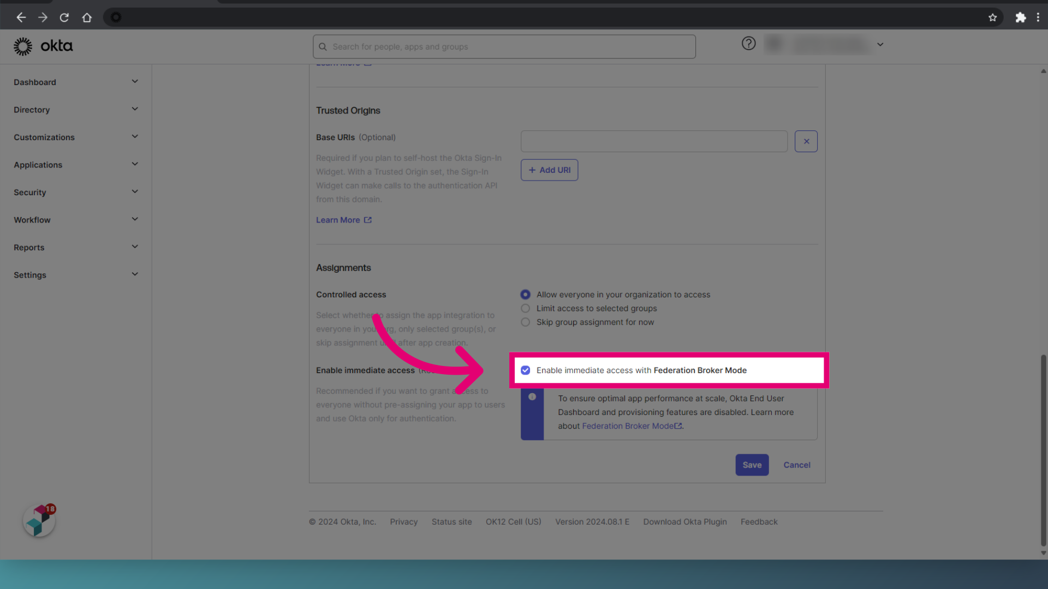Expand the Dashboard menu
The width and height of the screenshot is (1048, 589).
(76, 82)
